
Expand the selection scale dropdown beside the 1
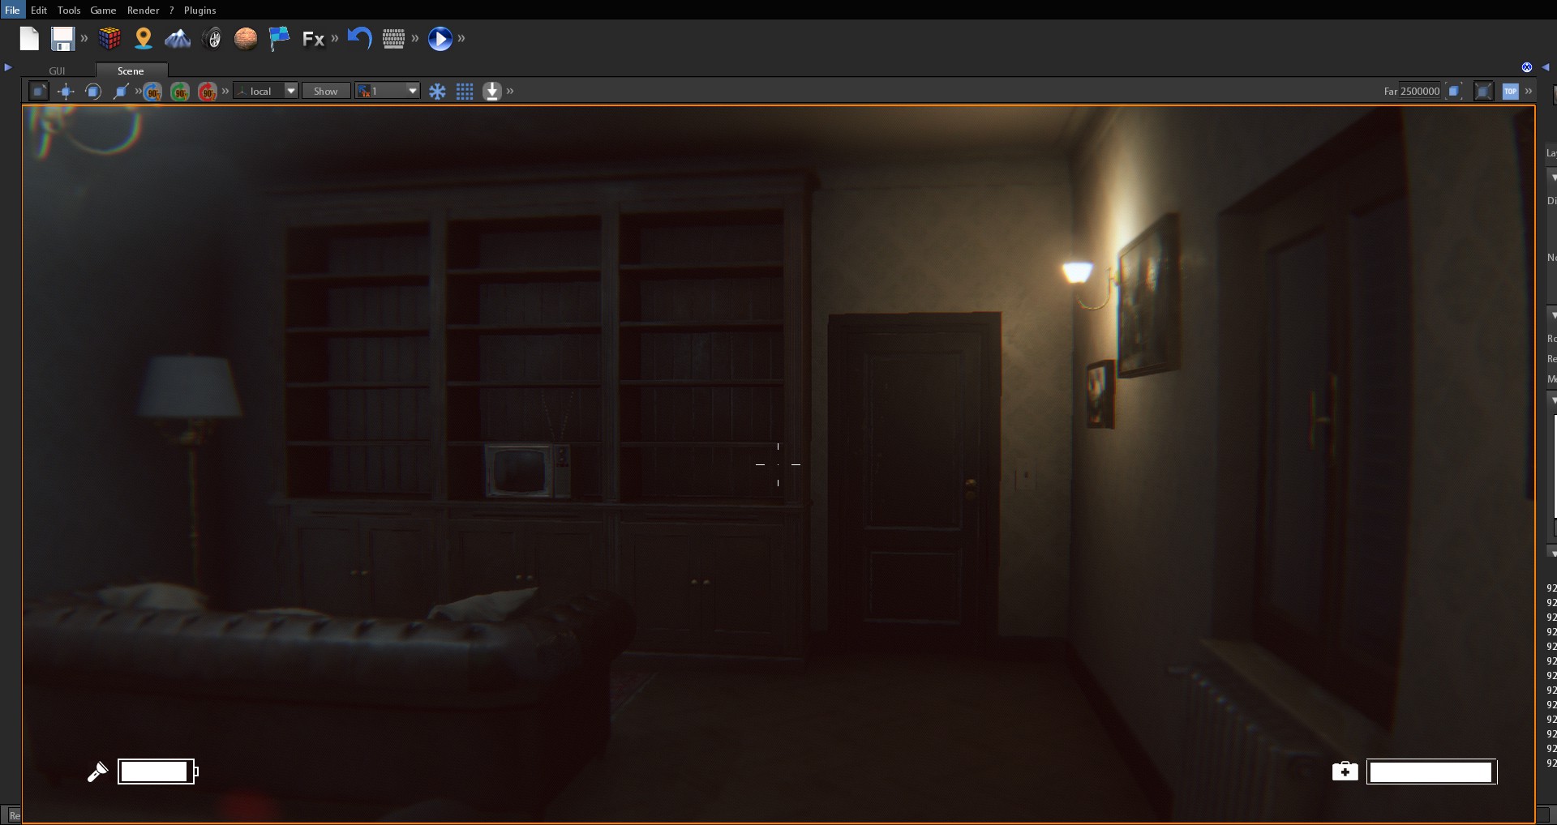[x=413, y=91]
